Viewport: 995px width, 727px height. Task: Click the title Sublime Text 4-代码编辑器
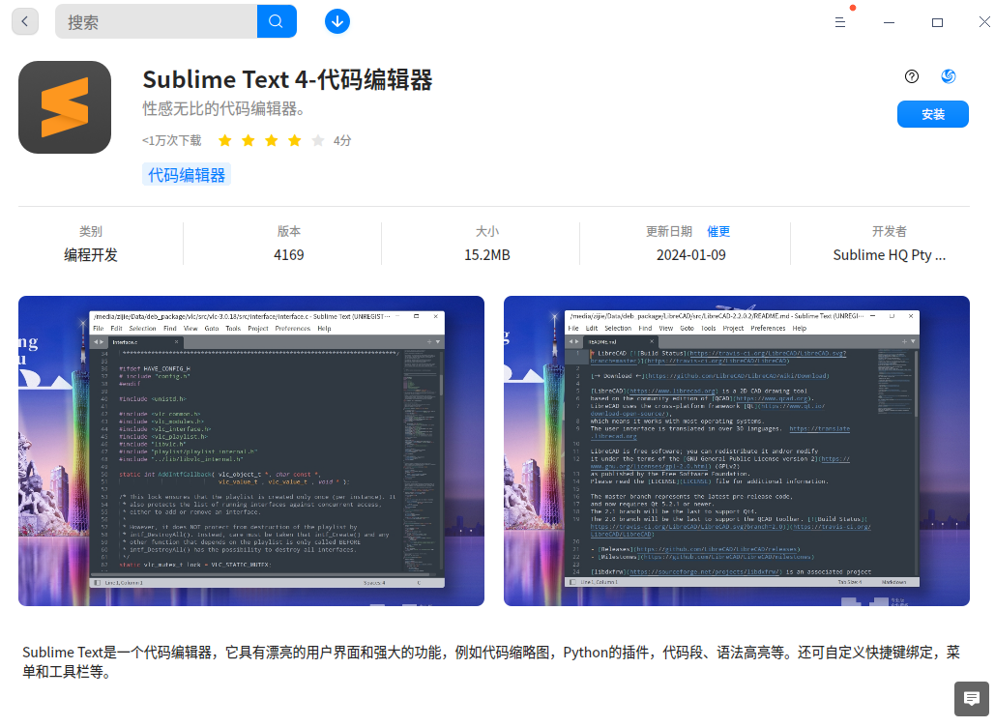[287, 80]
